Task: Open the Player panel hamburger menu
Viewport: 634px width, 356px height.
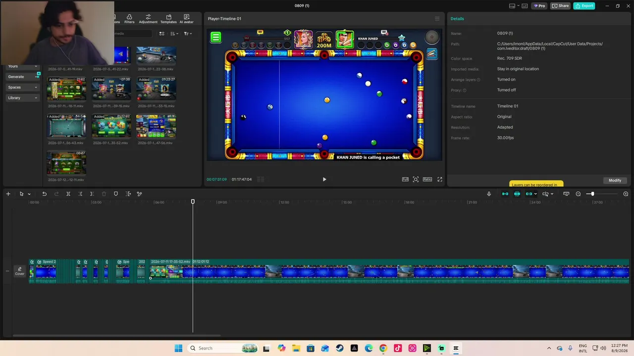Action: [437, 19]
